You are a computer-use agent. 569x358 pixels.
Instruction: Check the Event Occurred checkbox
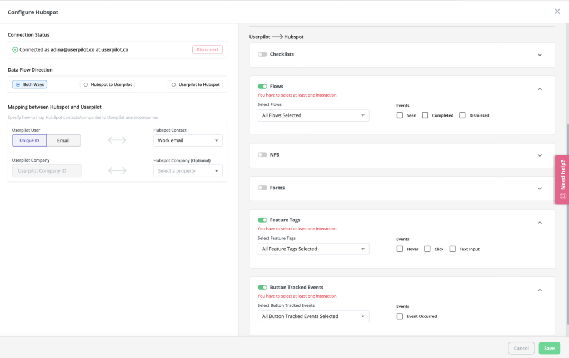click(x=400, y=316)
